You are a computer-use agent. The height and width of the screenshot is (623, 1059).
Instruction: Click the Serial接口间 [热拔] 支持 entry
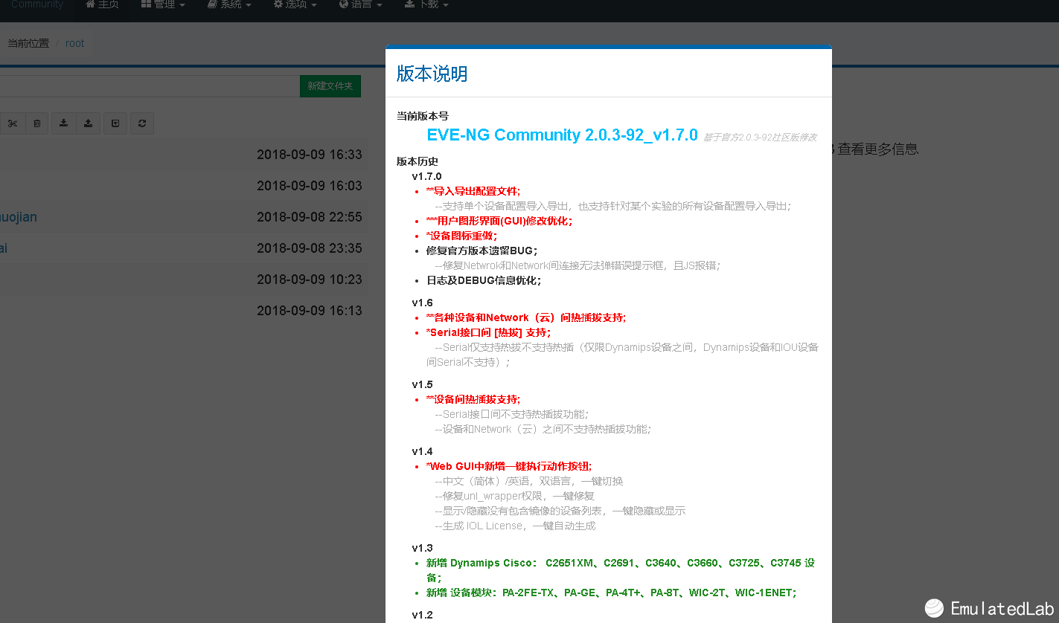click(x=489, y=332)
